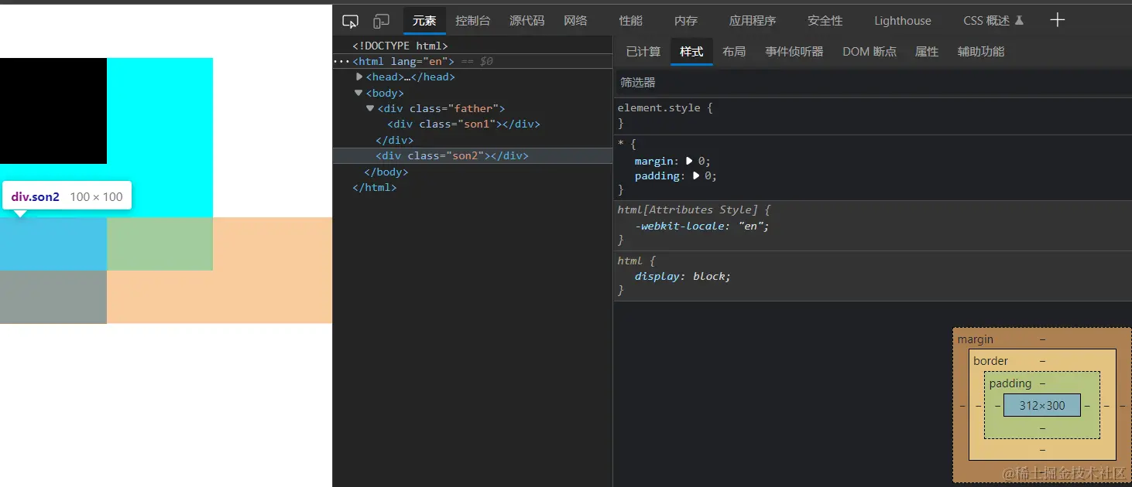
Task: Expand the margin shorthand property
Action: (x=689, y=161)
